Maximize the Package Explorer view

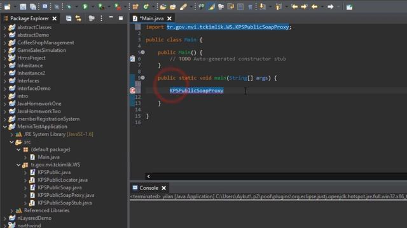[x=121, y=18]
